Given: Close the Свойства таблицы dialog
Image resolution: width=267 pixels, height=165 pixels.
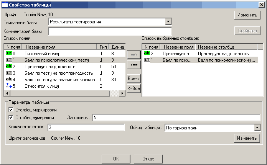Looking at the screenshot, I should pyautogui.click(x=261, y=5).
